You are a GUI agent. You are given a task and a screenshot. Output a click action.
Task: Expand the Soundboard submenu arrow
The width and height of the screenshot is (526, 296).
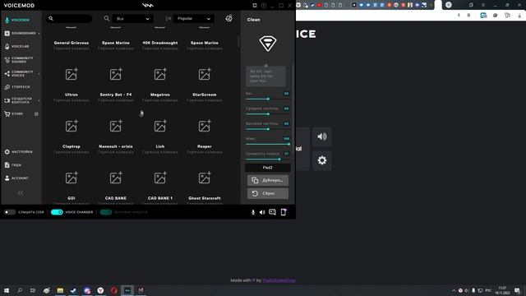tap(39, 33)
